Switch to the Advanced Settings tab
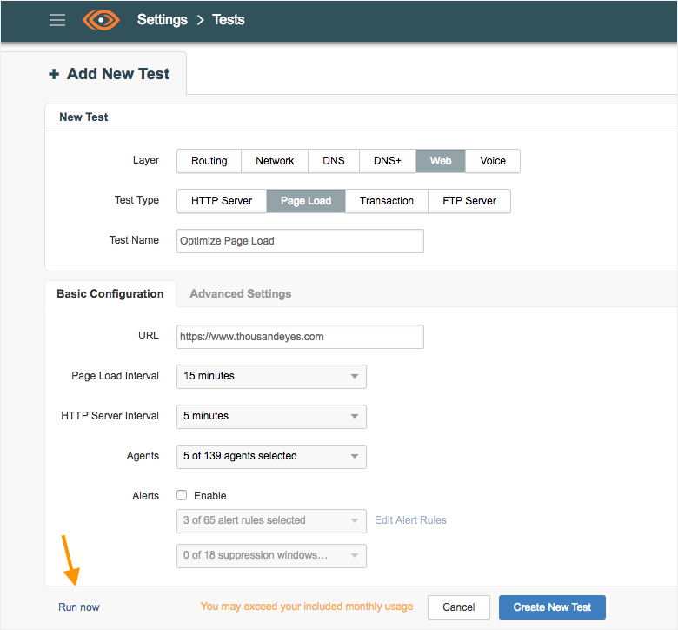This screenshot has width=678, height=630. pyautogui.click(x=240, y=294)
